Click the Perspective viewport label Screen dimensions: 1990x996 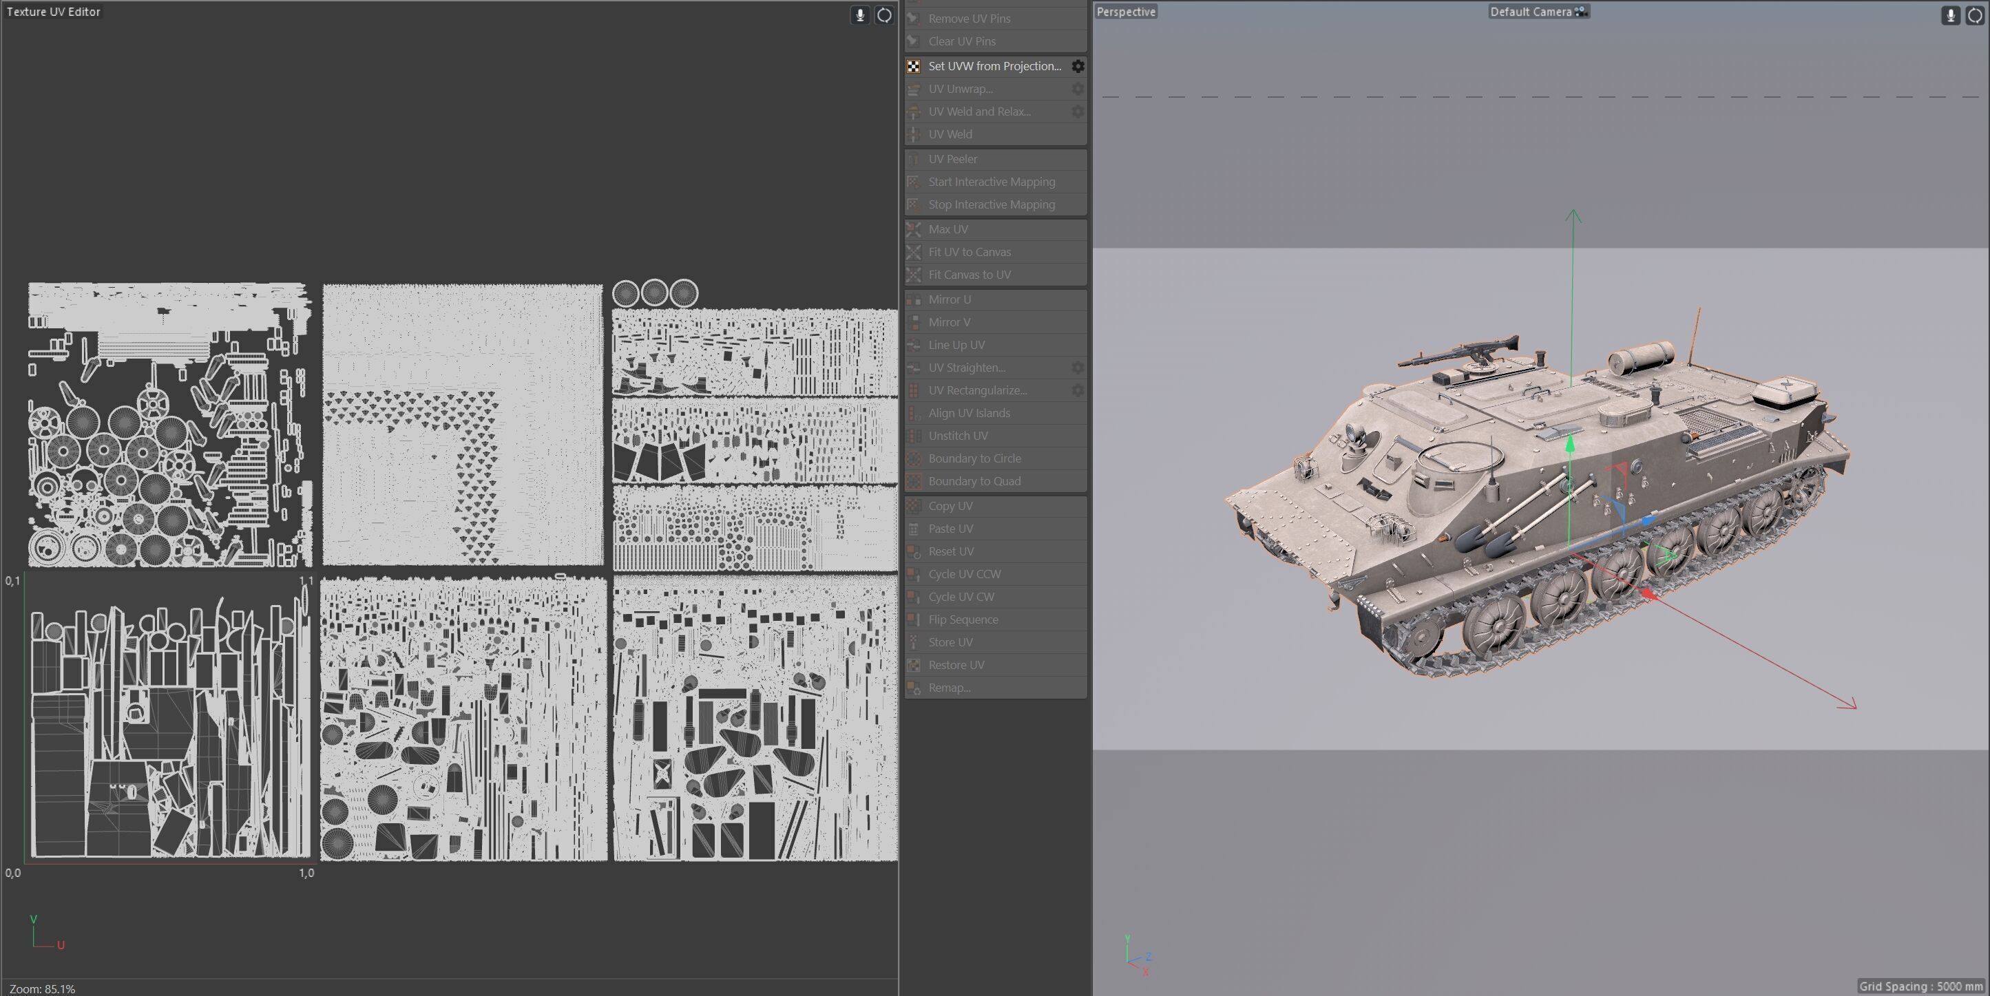pyautogui.click(x=1126, y=12)
